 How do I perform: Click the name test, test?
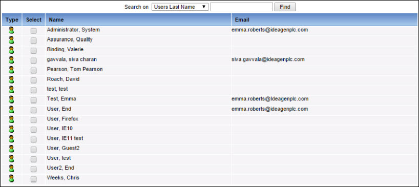57,89
